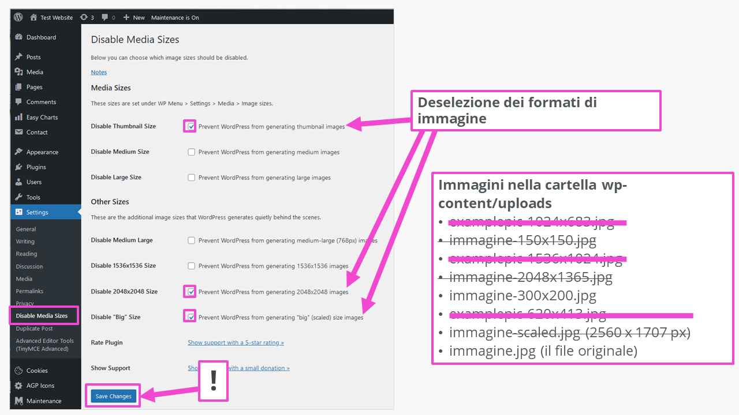Click immagine.jpg (il file originale) entry
Image resolution: width=739 pixels, height=415 pixels.
pyautogui.click(x=543, y=350)
